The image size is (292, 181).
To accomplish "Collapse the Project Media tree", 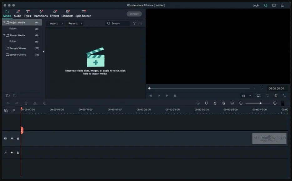I will click(4, 22).
